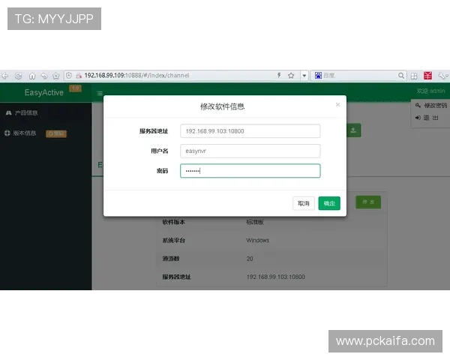
Task: Click the 1.0 version badge
Action: (75, 88)
